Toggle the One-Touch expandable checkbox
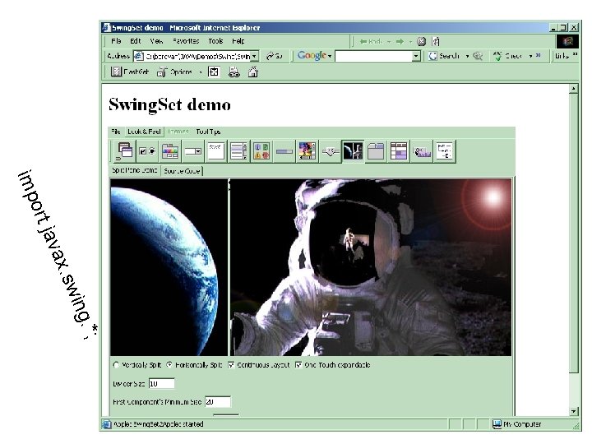The width and height of the screenshot is (592, 444). pos(298,365)
